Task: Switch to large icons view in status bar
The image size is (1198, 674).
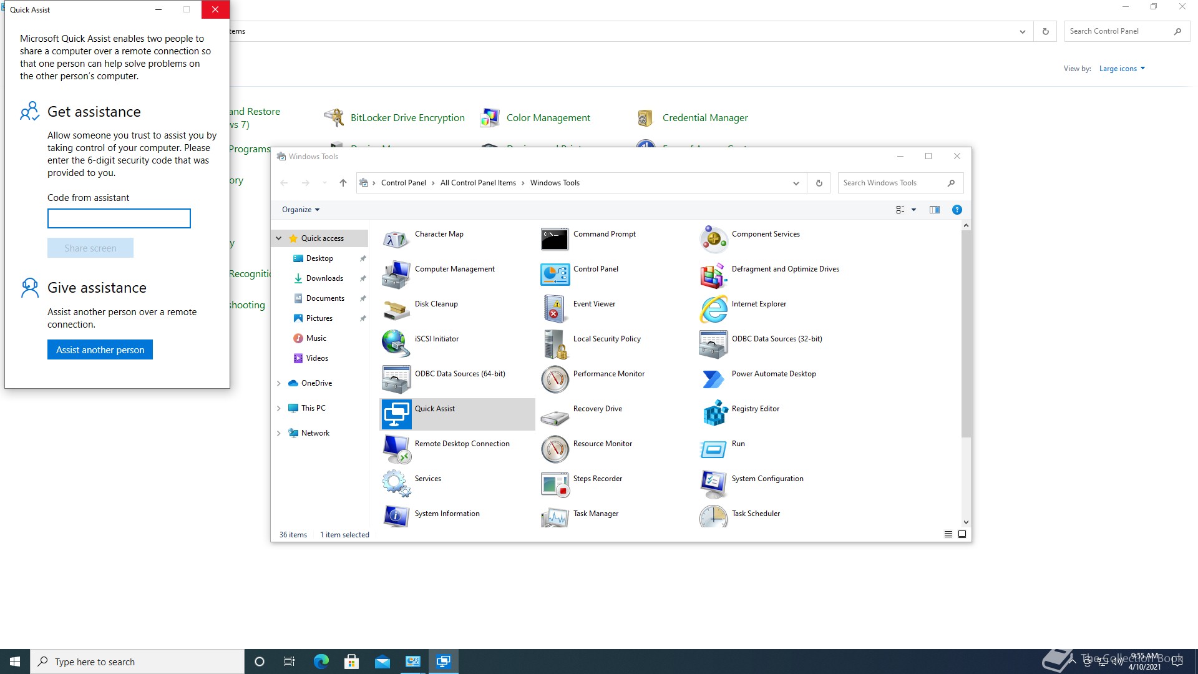Action: (x=962, y=534)
